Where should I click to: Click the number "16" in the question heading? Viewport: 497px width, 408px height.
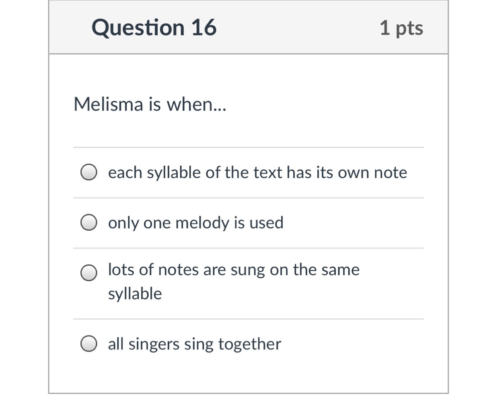point(203,28)
